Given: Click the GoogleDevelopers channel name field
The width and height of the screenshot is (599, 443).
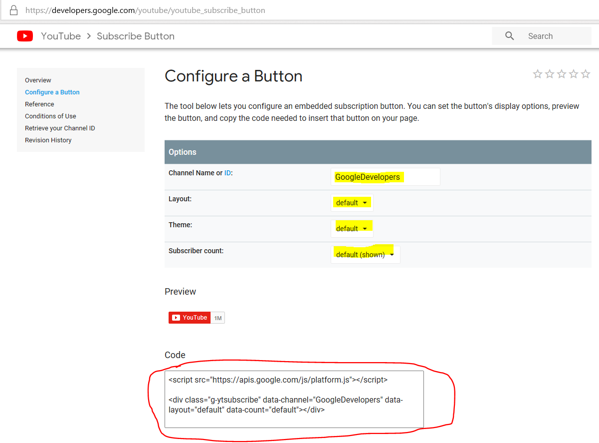Looking at the screenshot, I should [x=386, y=177].
